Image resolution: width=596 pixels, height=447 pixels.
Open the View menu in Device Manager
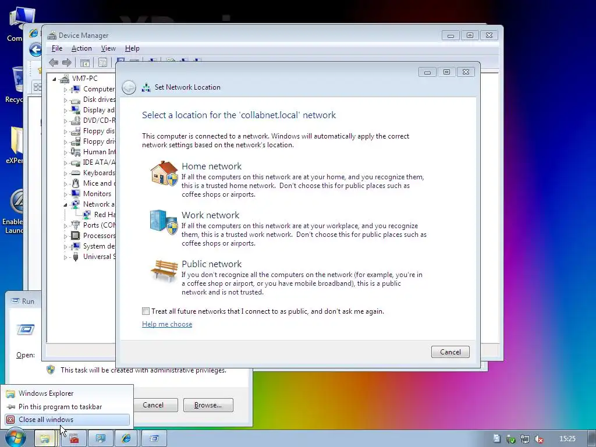point(108,48)
